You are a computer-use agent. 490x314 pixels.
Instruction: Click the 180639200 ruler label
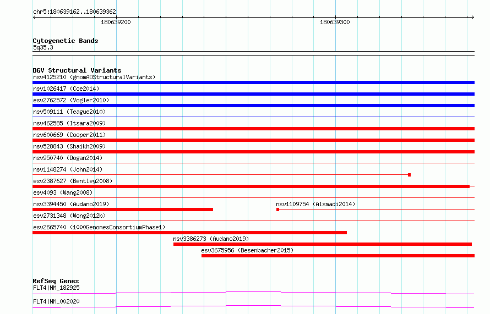(x=116, y=22)
